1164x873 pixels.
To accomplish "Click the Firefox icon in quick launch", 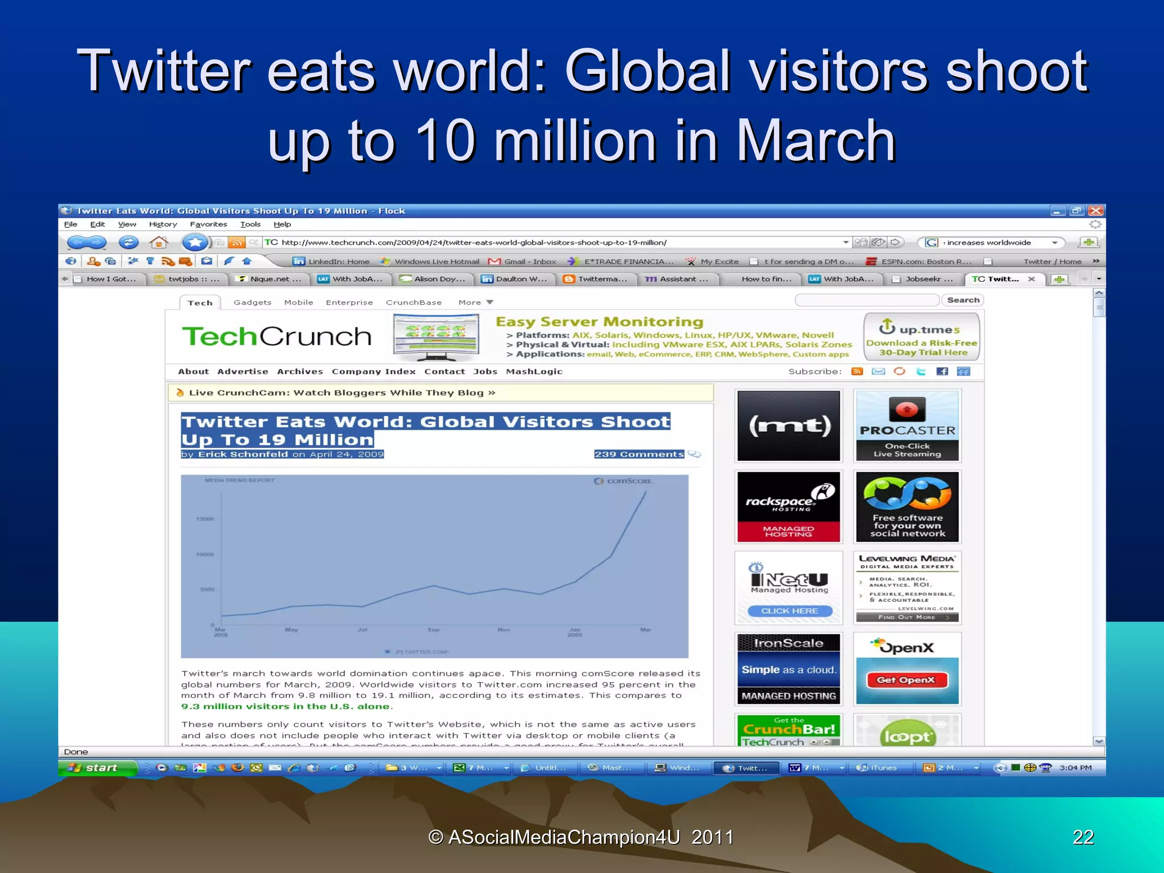I will [x=238, y=767].
